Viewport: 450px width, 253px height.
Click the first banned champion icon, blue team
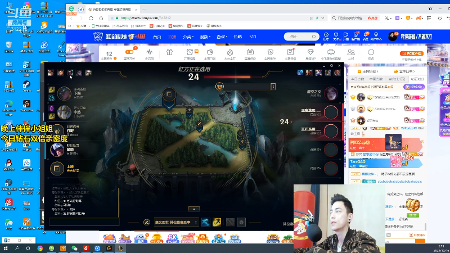(51, 73)
